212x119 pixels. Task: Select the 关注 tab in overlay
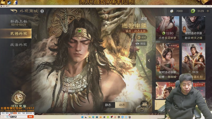3,113
